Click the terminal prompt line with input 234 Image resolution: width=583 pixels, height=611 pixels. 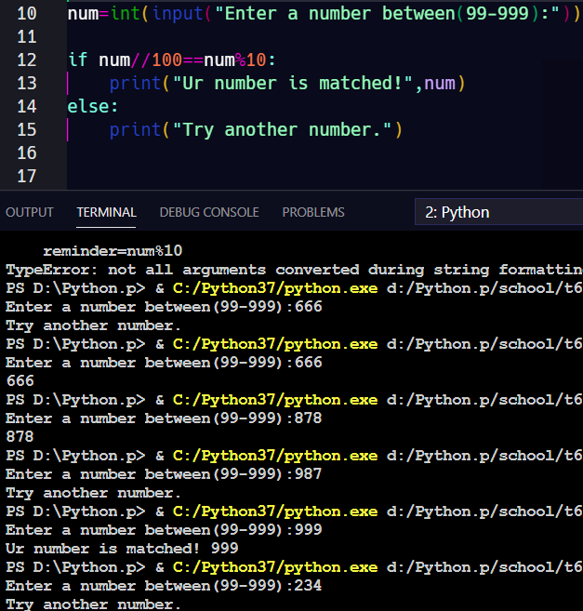click(164, 586)
